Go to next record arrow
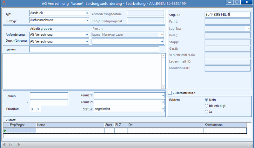This screenshot has width=254, height=148. [19, 144]
